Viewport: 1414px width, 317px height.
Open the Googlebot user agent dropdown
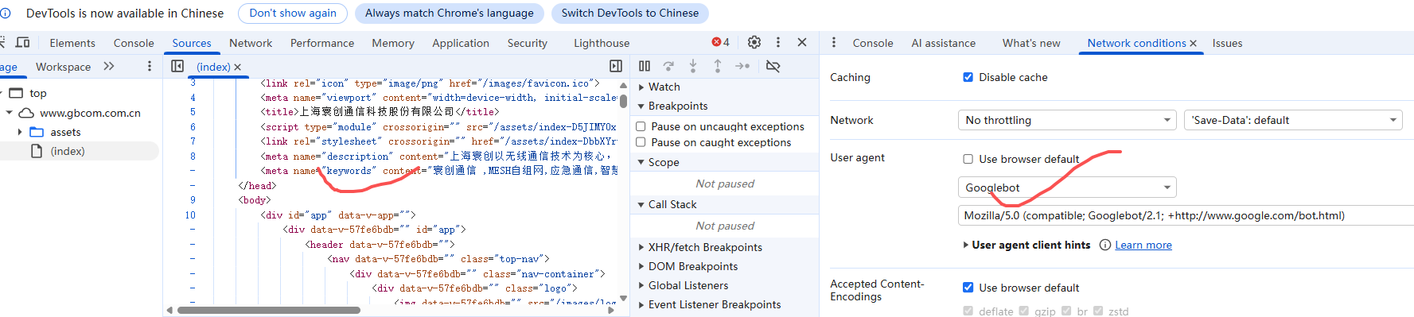(1067, 187)
